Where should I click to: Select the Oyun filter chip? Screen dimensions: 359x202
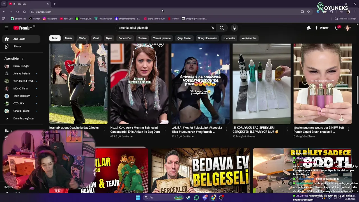[x=109, y=38]
